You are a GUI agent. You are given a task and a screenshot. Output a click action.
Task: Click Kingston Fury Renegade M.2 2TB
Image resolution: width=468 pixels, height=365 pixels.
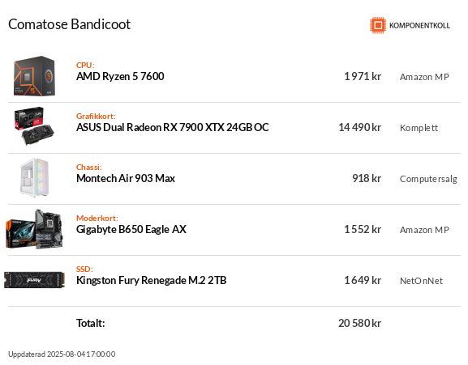point(152,281)
